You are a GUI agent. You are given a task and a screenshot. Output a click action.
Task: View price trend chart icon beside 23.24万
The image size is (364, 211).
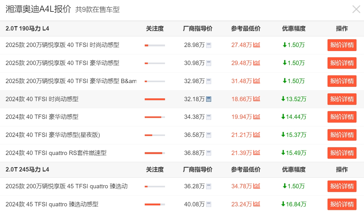(x=256, y=204)
